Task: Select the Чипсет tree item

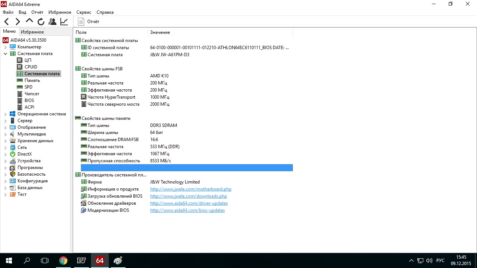Action: coord(32,94)
